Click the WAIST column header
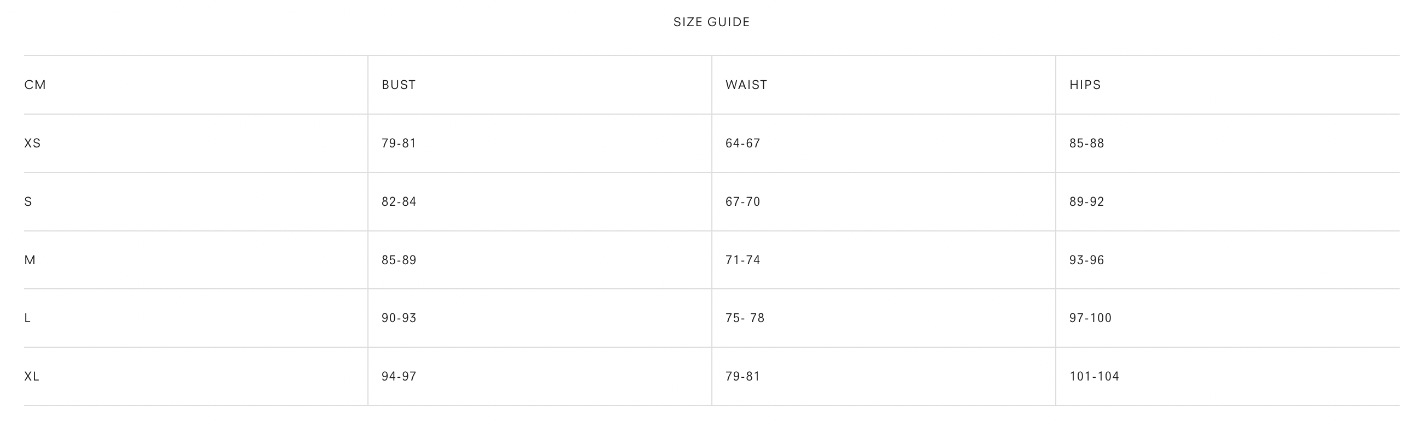This screenshot has width=1427, height=428. coord(746,85)
